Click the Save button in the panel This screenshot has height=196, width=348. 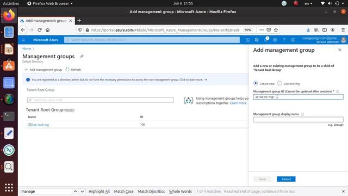[262, 179]
